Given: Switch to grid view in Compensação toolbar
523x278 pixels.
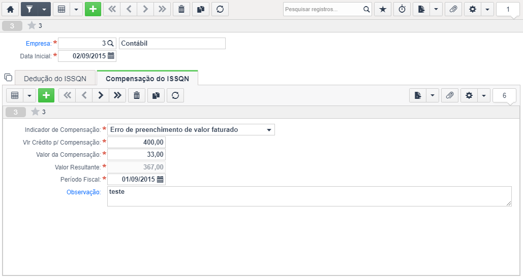Looking at the screenshot, I should pyautogui.click(x=15, y=95).
